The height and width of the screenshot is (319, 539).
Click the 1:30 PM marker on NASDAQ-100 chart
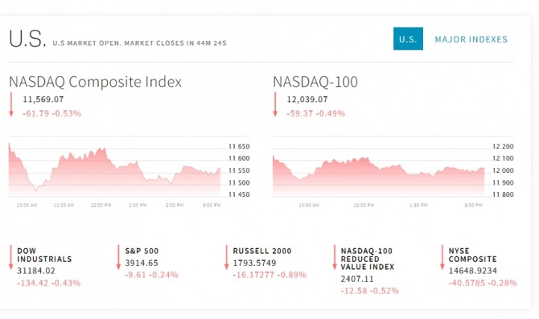[418, 205]
